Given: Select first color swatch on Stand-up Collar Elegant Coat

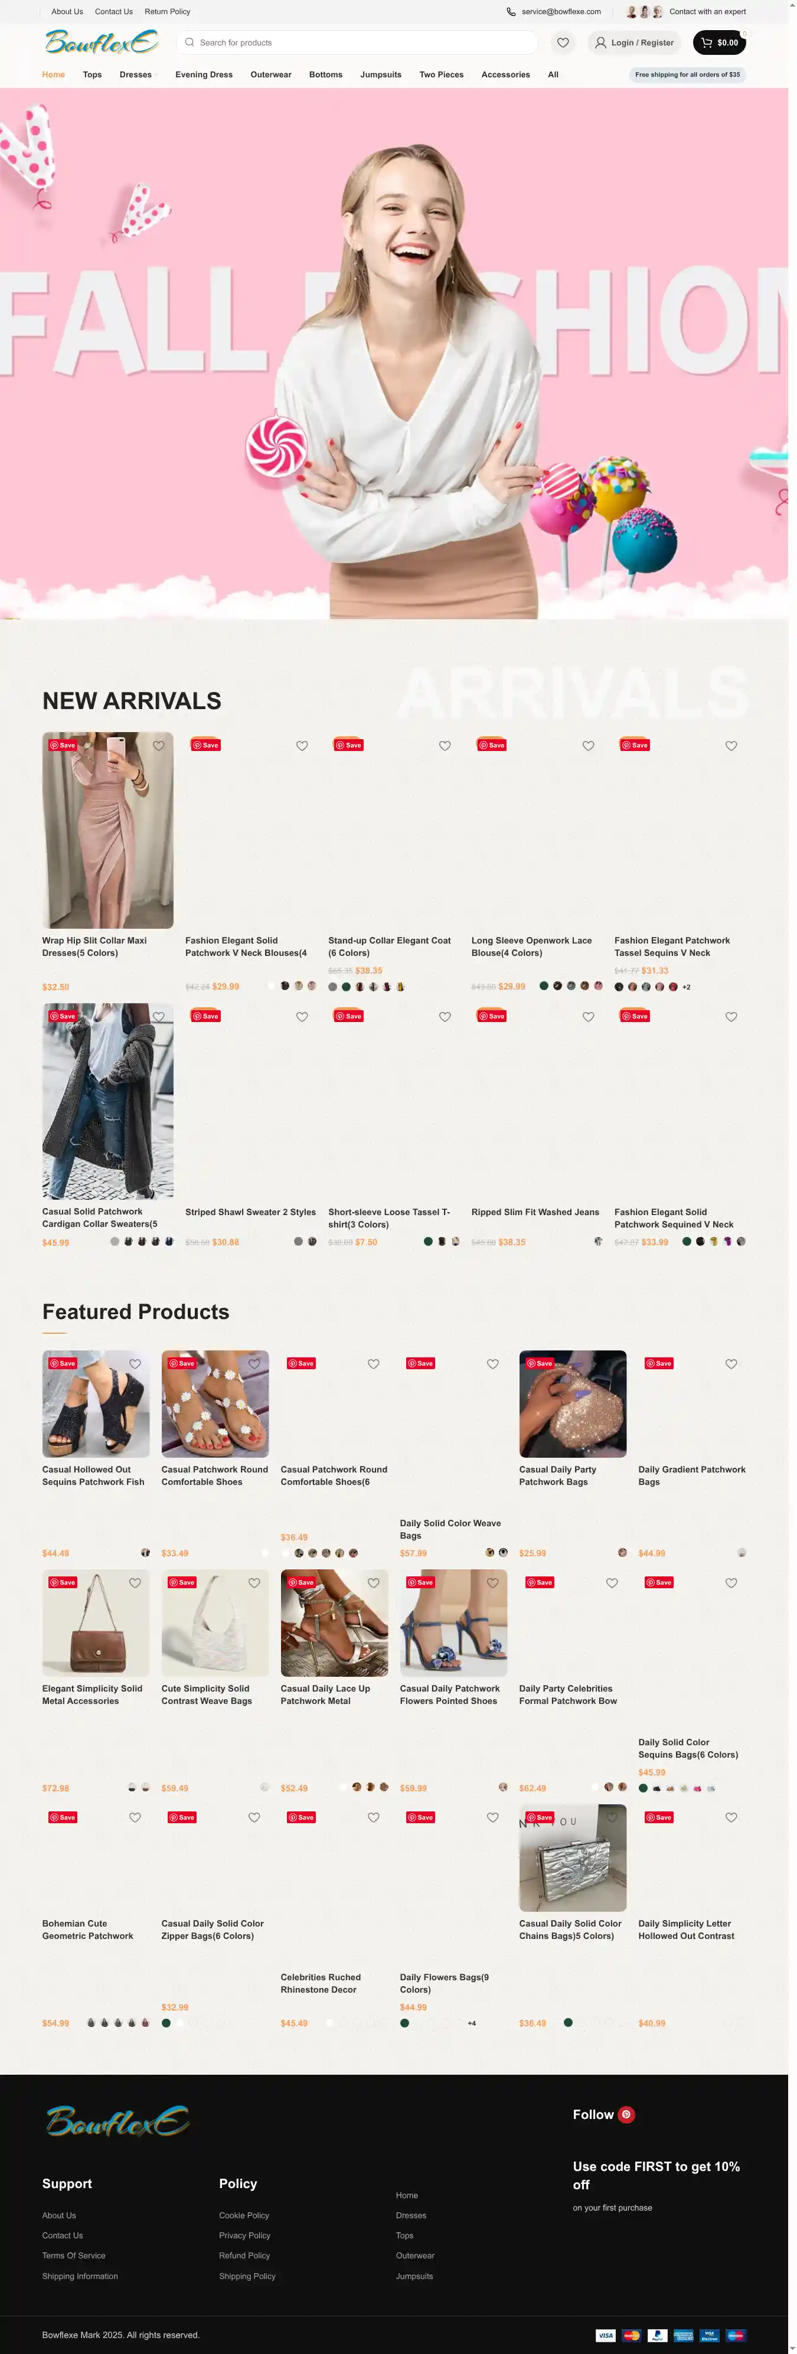Looking at the screenshot, I should pos(333,987).
